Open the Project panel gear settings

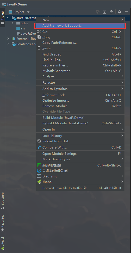[x=120, y=12]
